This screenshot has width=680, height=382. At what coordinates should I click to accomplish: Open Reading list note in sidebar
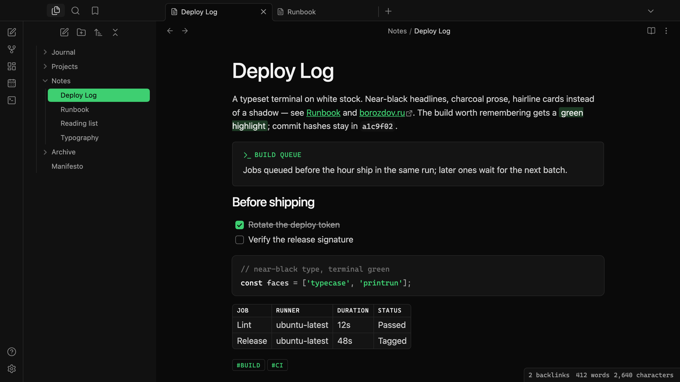[x=99, y=124]
